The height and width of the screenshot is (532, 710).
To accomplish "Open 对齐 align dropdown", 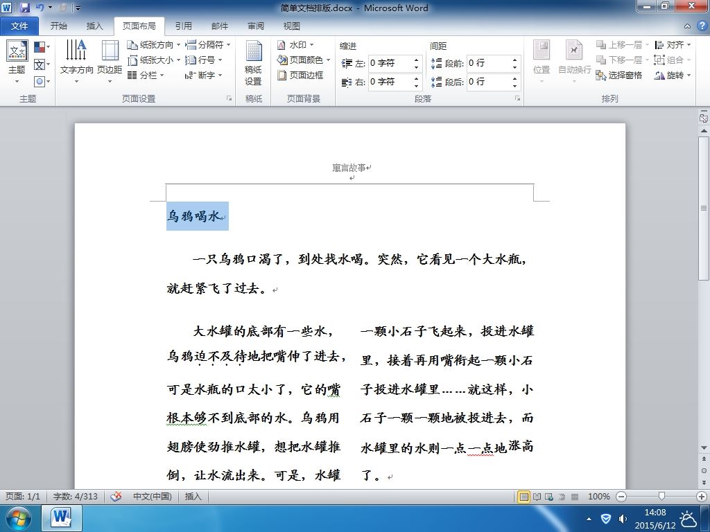I will pos(673,45).
